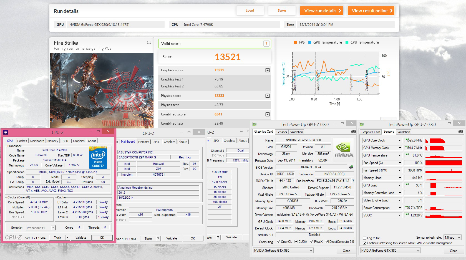
Task: Open the GPU Memory Clock sensor dropdown
Action: pyautogui.click(x=400, y=148)
